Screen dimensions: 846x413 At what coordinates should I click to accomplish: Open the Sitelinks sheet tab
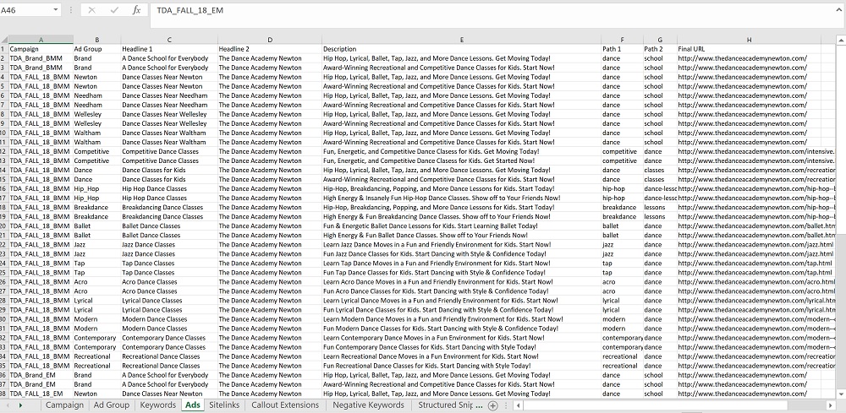224,405
